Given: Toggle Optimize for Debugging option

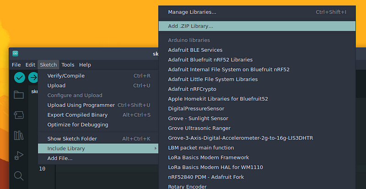Looking at the screenshot, I should 98,125.
